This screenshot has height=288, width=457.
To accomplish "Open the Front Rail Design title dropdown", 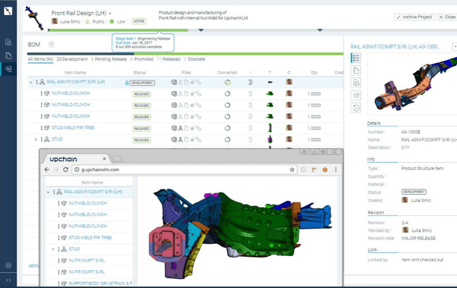I will coord(110,13).
